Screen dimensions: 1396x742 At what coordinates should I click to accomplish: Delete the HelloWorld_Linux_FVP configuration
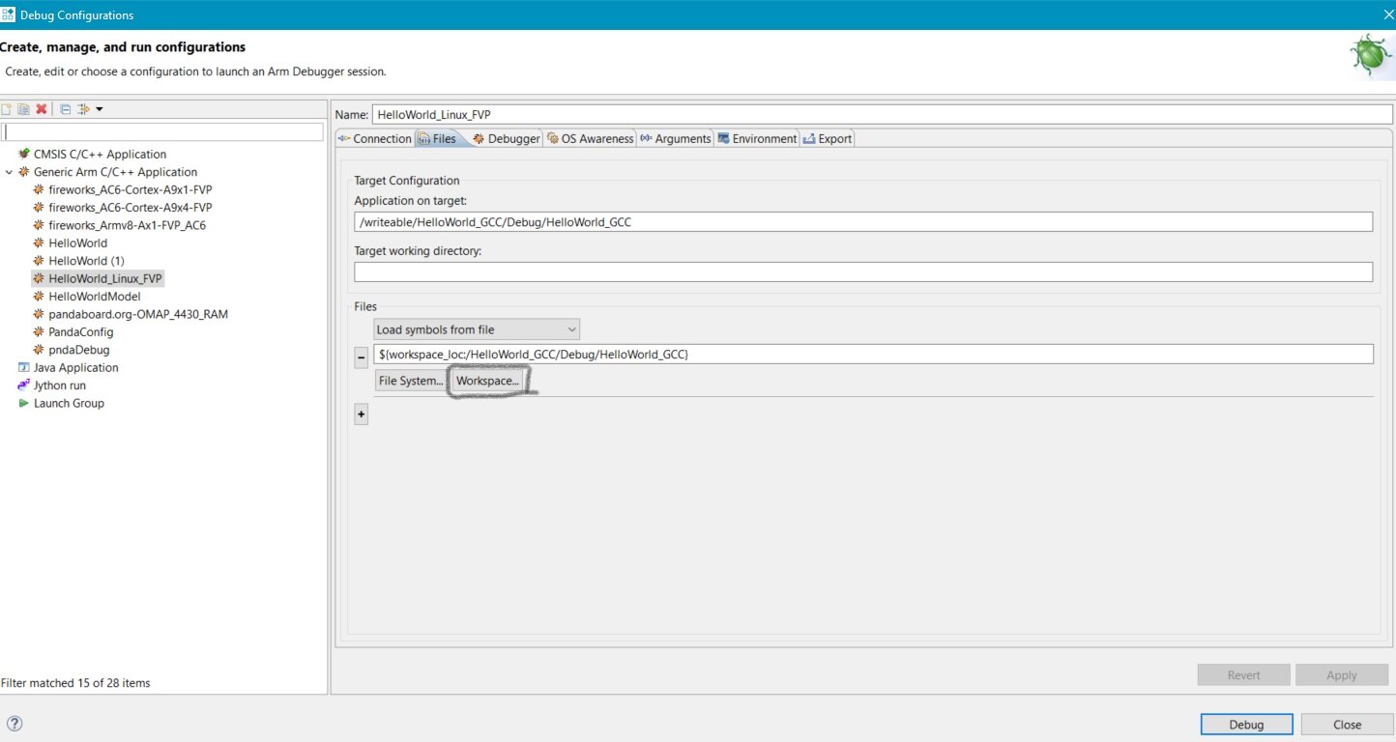[42, 108]
